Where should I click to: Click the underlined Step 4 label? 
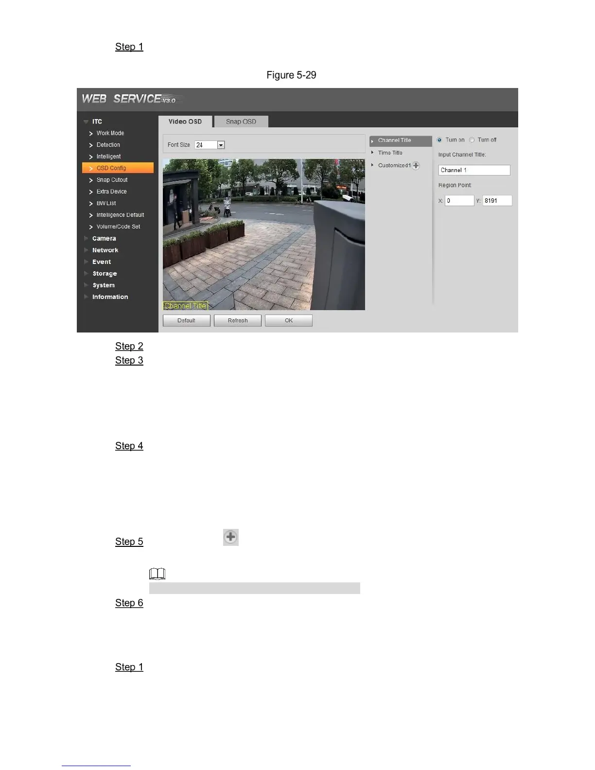coord(129,446)
